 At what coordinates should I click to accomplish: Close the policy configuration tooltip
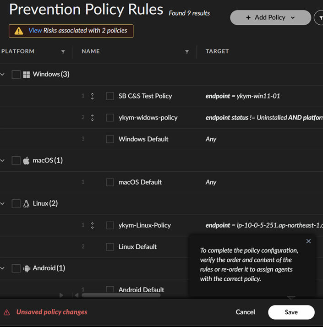point(308,241)
